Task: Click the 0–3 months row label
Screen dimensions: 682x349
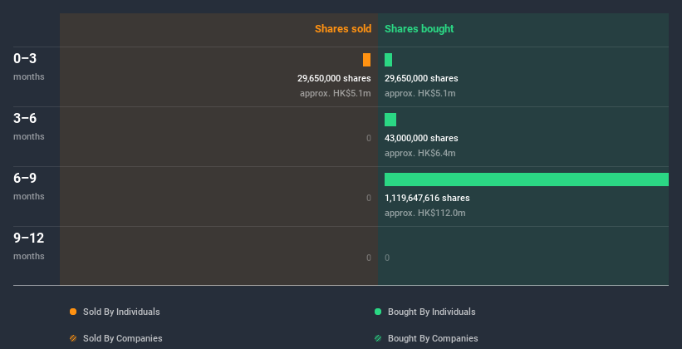Action: (29, 66)
